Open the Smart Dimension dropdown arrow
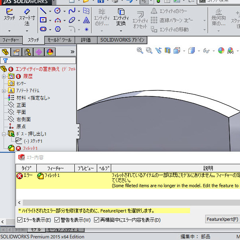The image size is (240, 240). [x=27, y=31]
